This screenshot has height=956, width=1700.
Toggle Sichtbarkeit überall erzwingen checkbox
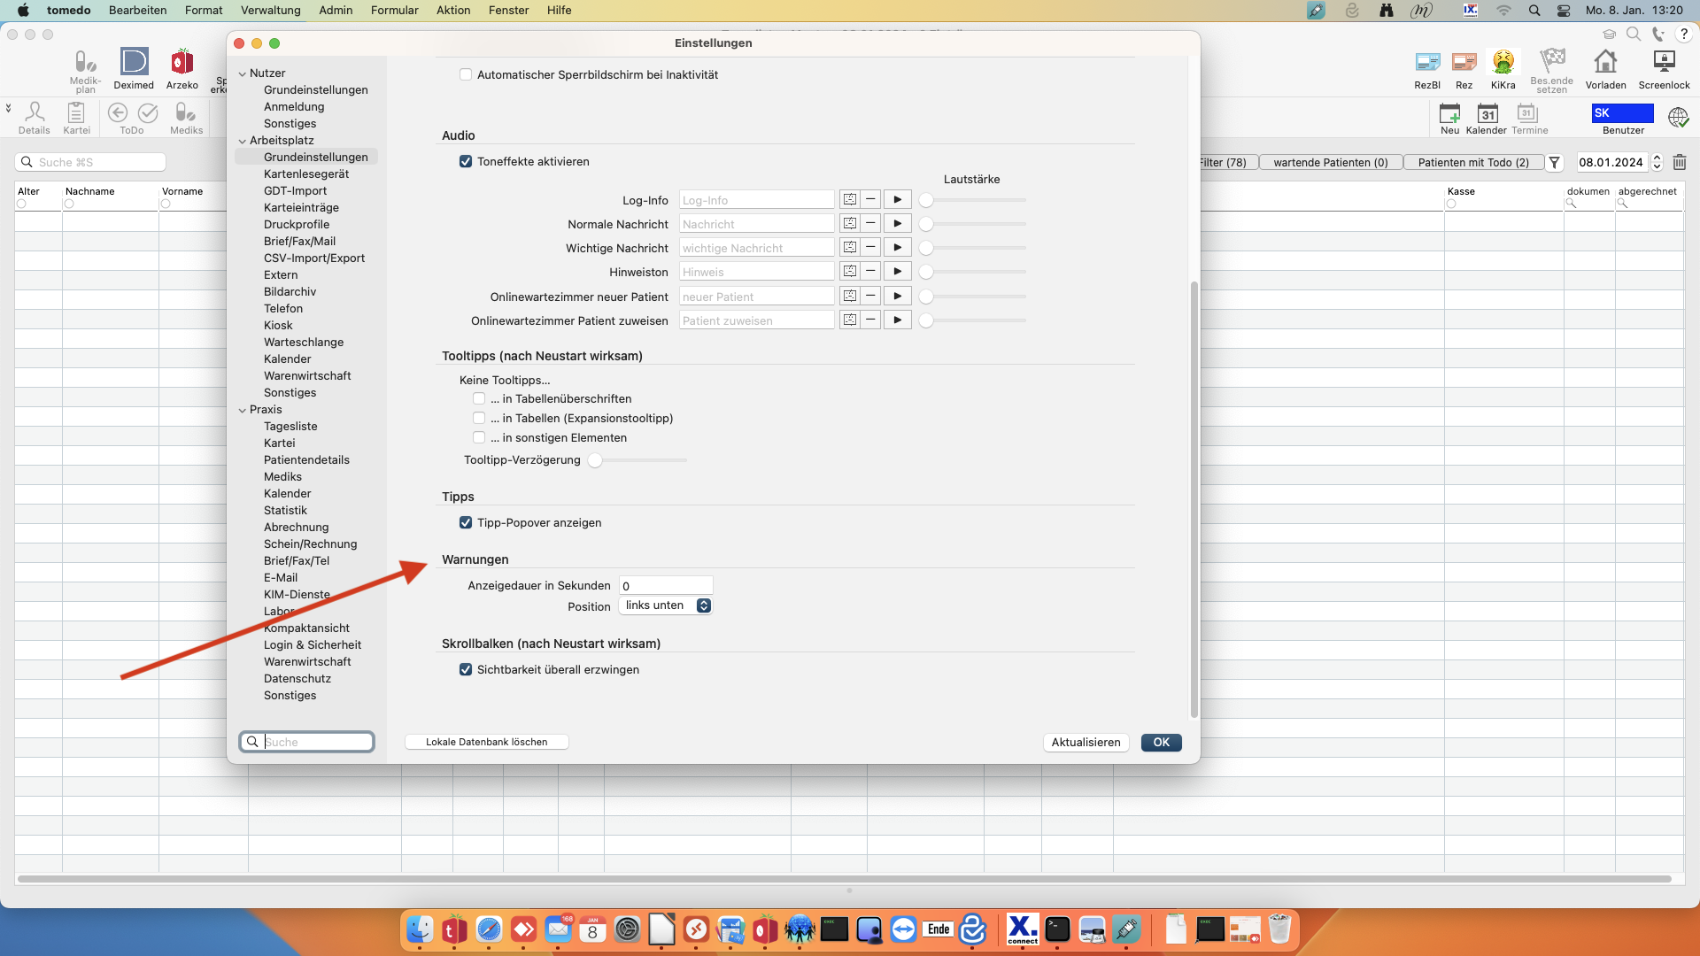[x=466, y=670]
